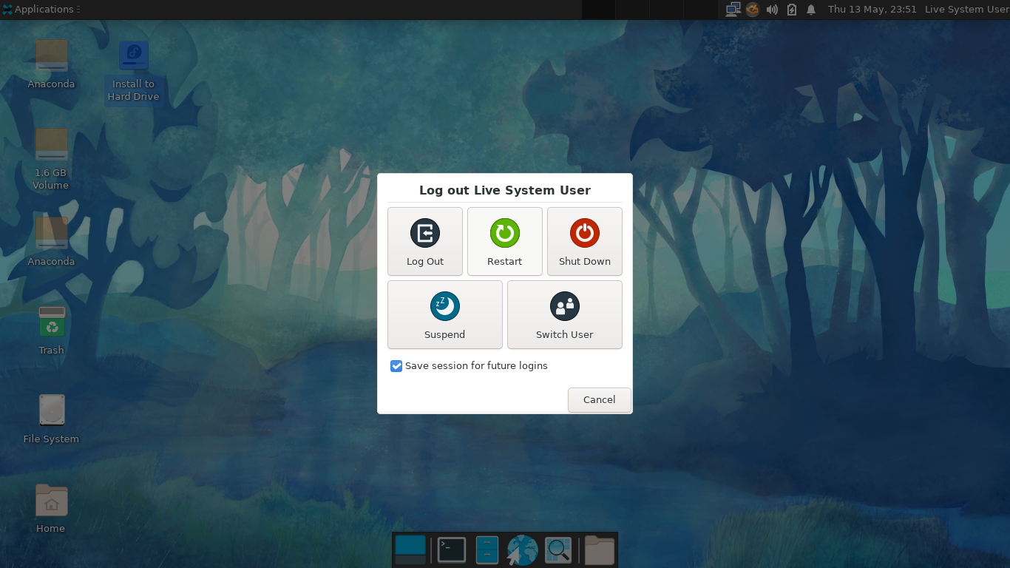Image resolution: width=1010 pixels, height=568 pixels.
Task: Click the dialog title Log out Live System User
Action: pos(505,190)
